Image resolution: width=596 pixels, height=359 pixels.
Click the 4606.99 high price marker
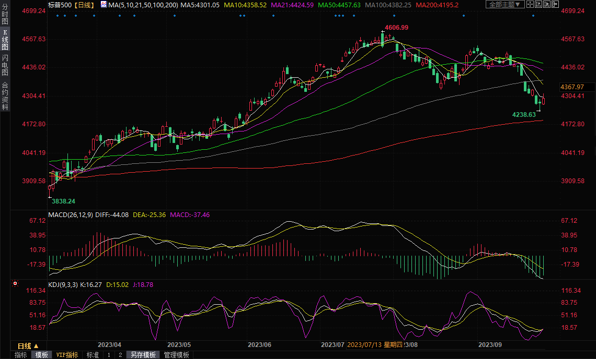coord(396,27)
